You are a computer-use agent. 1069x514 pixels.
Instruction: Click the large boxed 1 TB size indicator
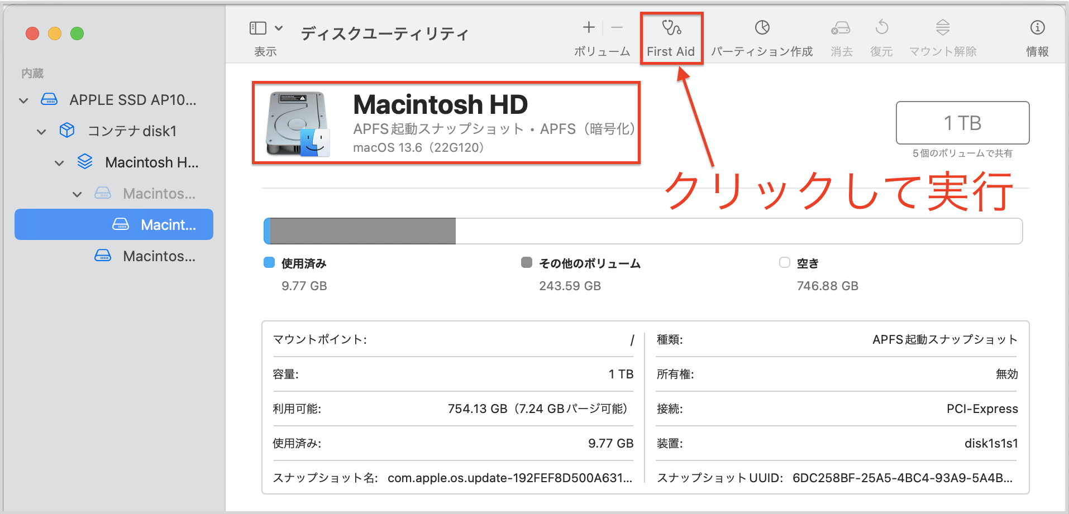(x=962, y=123)
